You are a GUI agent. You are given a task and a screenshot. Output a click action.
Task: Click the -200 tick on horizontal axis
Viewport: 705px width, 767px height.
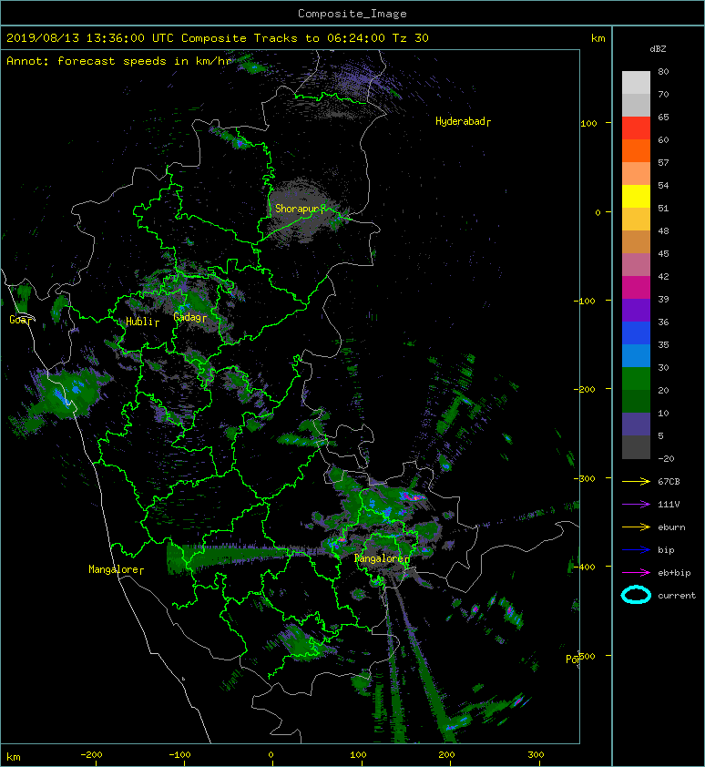click(x=91, y=755)
